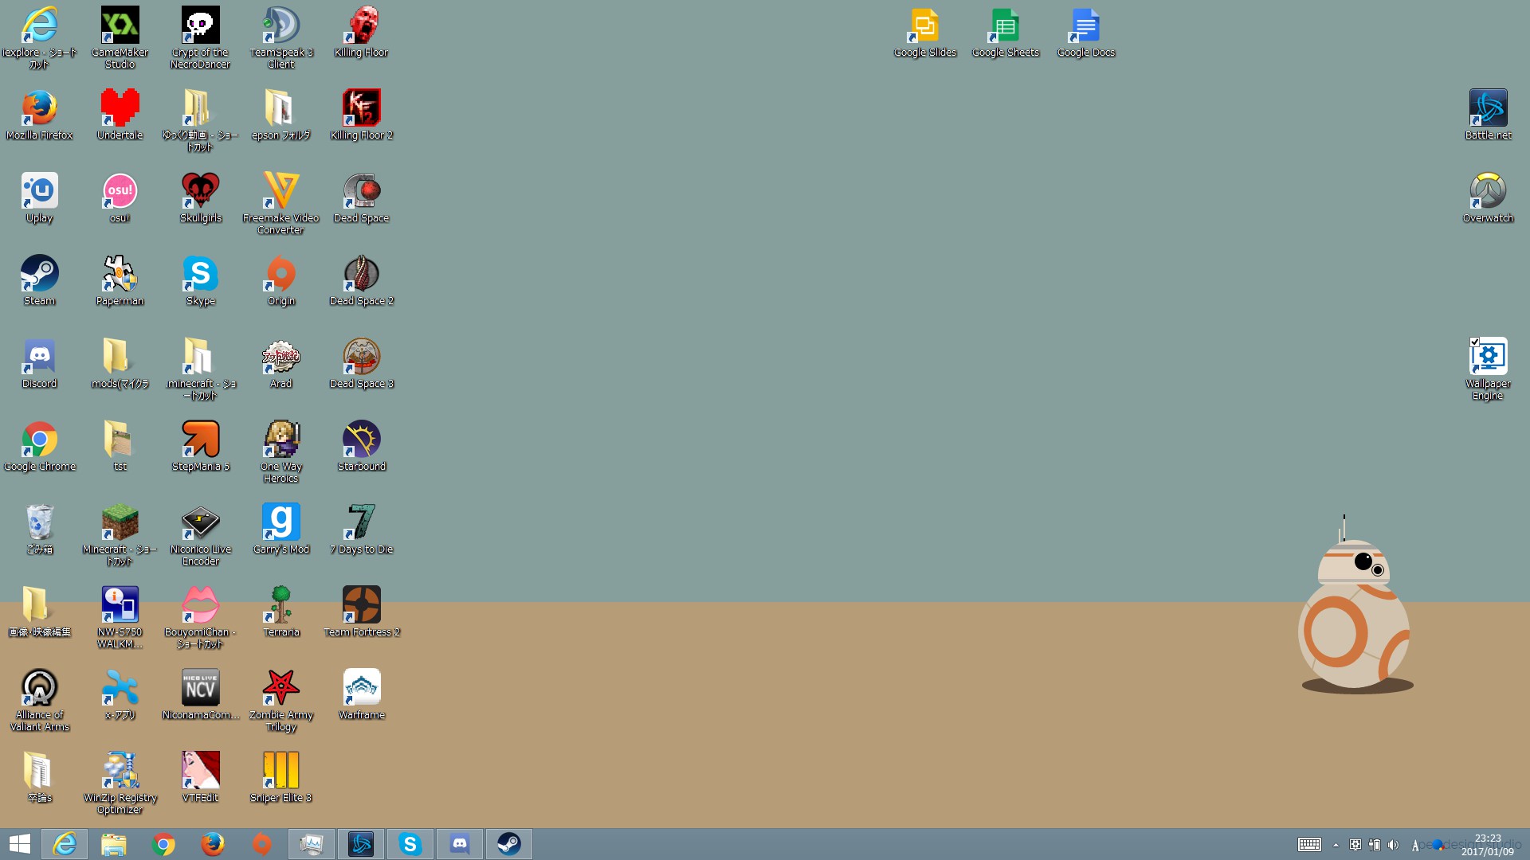Expand hidden system tray icons arrow
The image size is (1530, 860).
point(1336,845)
